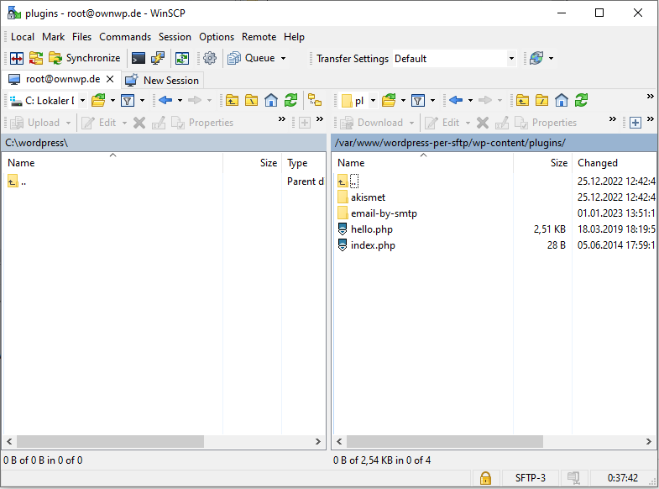This screenshot has width=659, height=489.
Task: Click the remote panel Filter icon
Action: (418, 101)
